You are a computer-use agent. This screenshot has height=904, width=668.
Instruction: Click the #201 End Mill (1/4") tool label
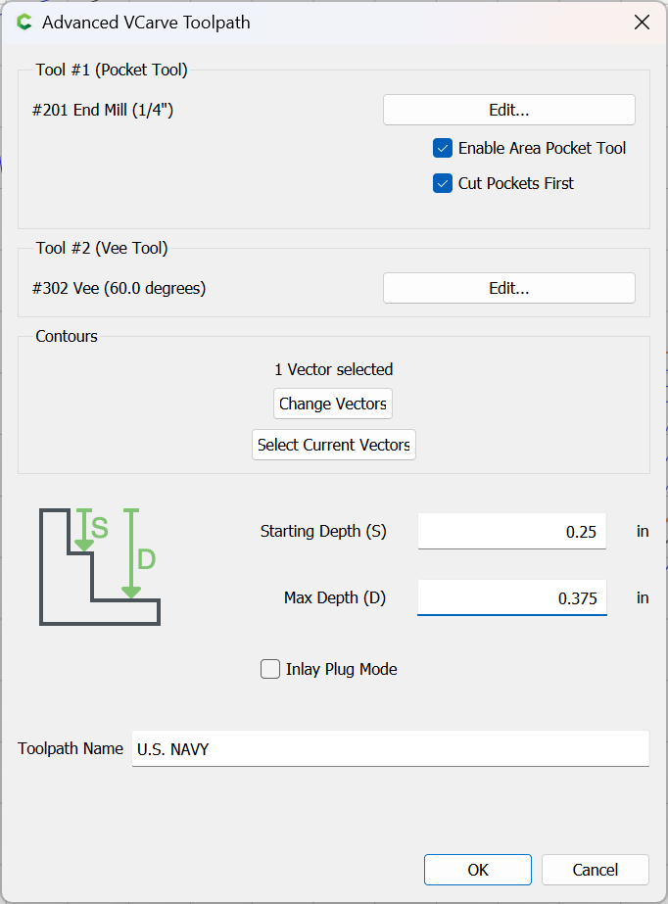[x=103, y=110]
